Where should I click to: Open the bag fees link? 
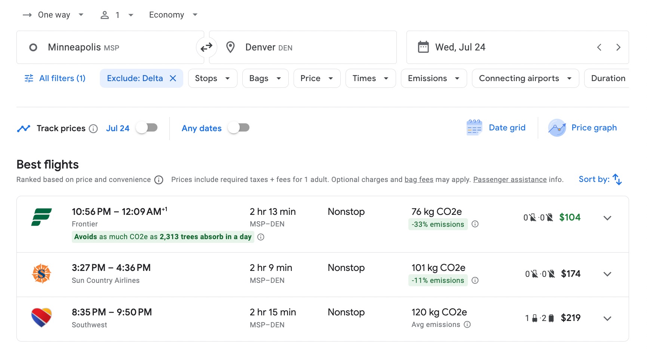419,179
